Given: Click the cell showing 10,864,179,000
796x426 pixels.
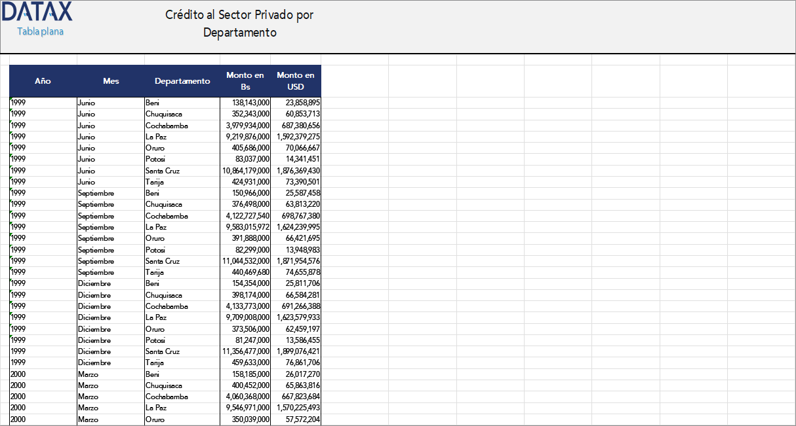Looking at the screenshot, I should [x=246, y=171].
